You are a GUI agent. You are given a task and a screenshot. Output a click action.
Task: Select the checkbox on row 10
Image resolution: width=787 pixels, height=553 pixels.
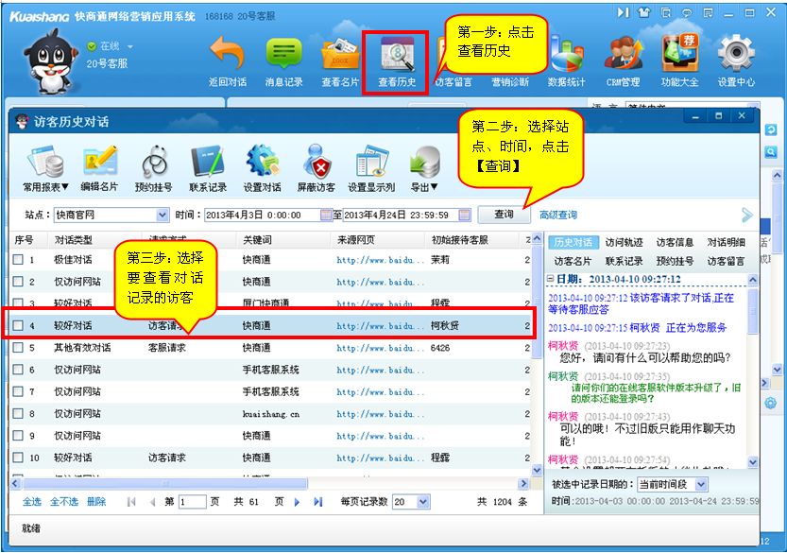(18, 458)
